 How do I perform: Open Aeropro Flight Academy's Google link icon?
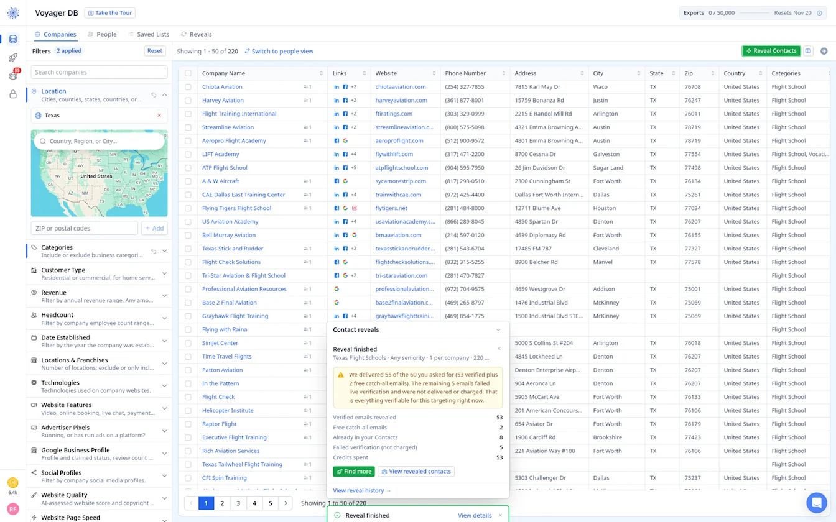click(345, 141)
